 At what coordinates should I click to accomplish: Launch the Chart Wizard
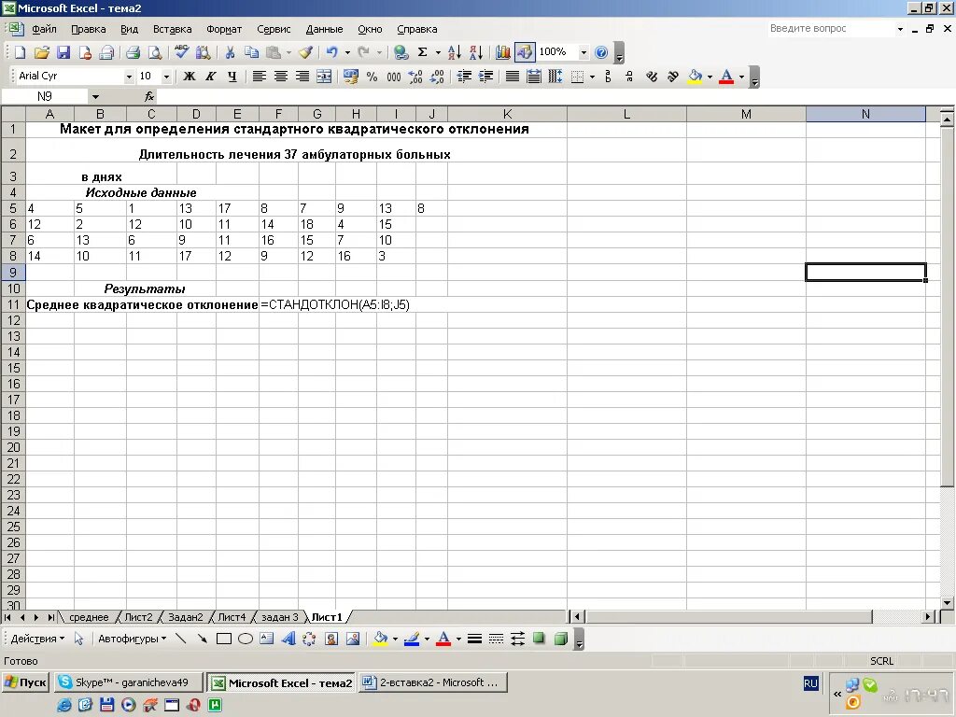(502, 52)
